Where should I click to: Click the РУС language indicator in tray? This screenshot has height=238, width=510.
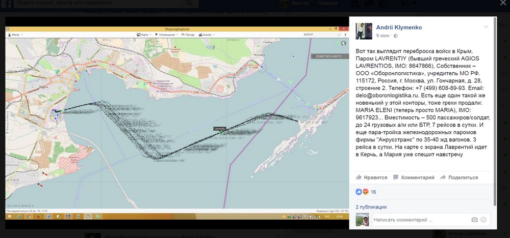click(327, 216)
